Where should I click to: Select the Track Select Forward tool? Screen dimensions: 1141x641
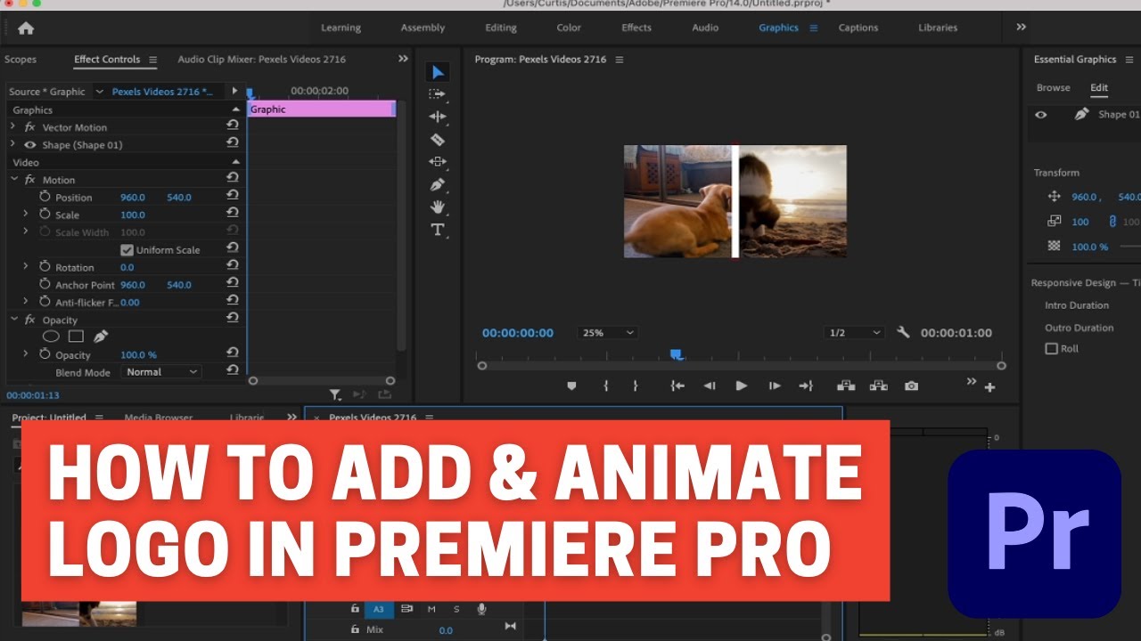[437, 93]
